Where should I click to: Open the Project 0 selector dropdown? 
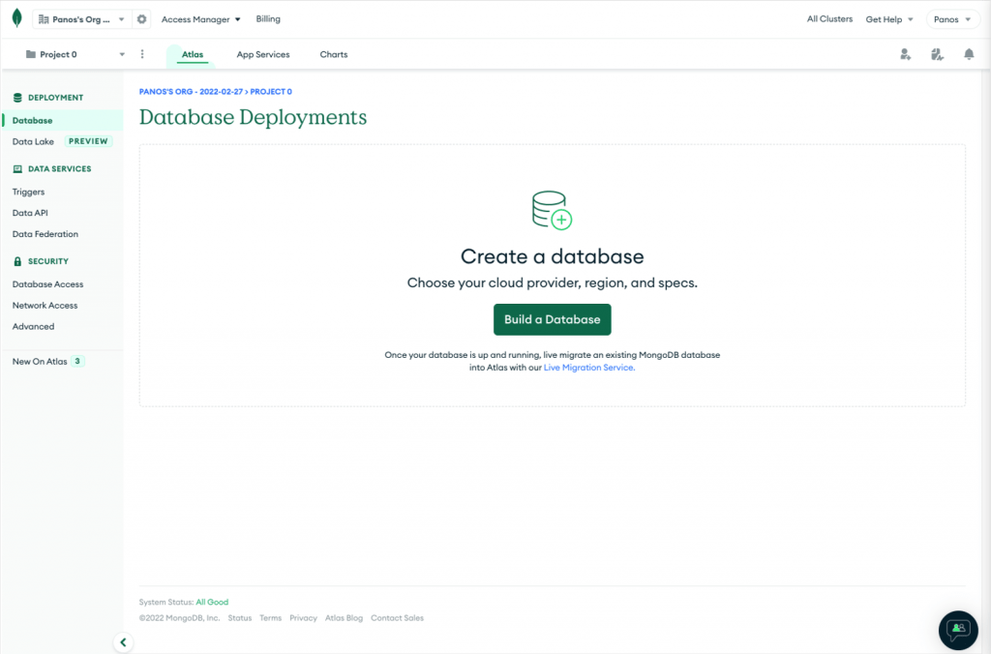point(75,54)
